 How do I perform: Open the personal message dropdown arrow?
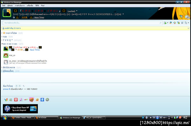[123, 14]
